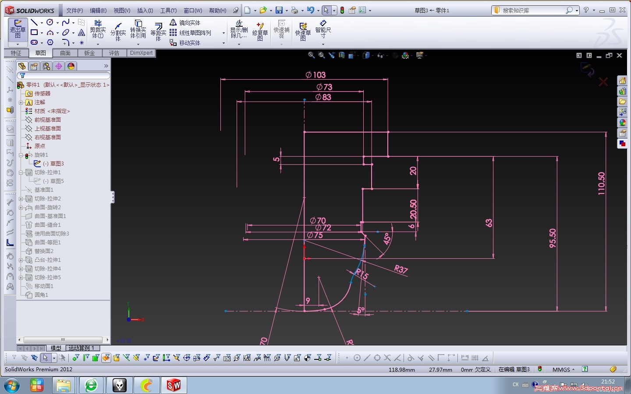Open the DimXpertManager tab
The image size is (631, 394).
coord(59,66)
